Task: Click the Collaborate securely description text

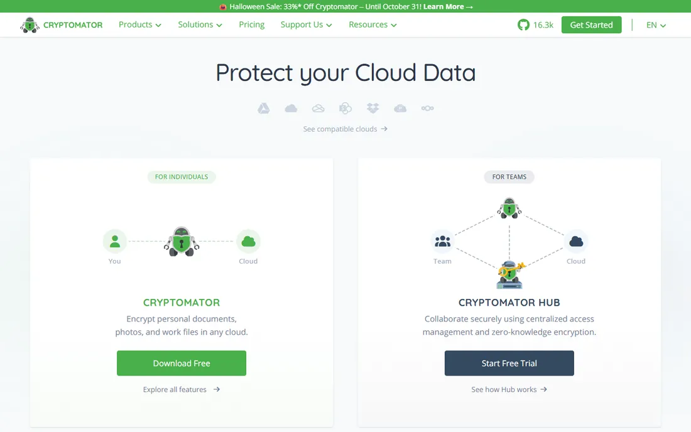Action: point(509,325)
